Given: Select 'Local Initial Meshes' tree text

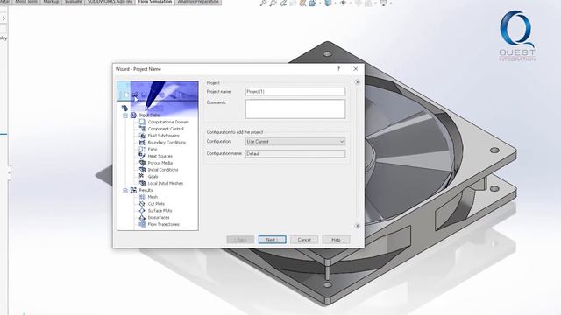Looking at the screenshot, I should point(166,183).
